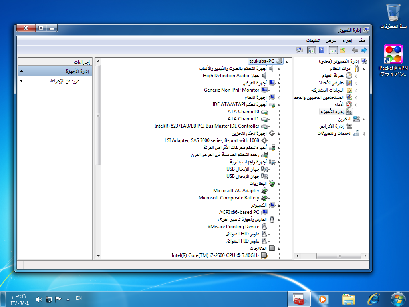
Task: Expand the الخدمات والتطبيقات node
Action: pos(363,134)
